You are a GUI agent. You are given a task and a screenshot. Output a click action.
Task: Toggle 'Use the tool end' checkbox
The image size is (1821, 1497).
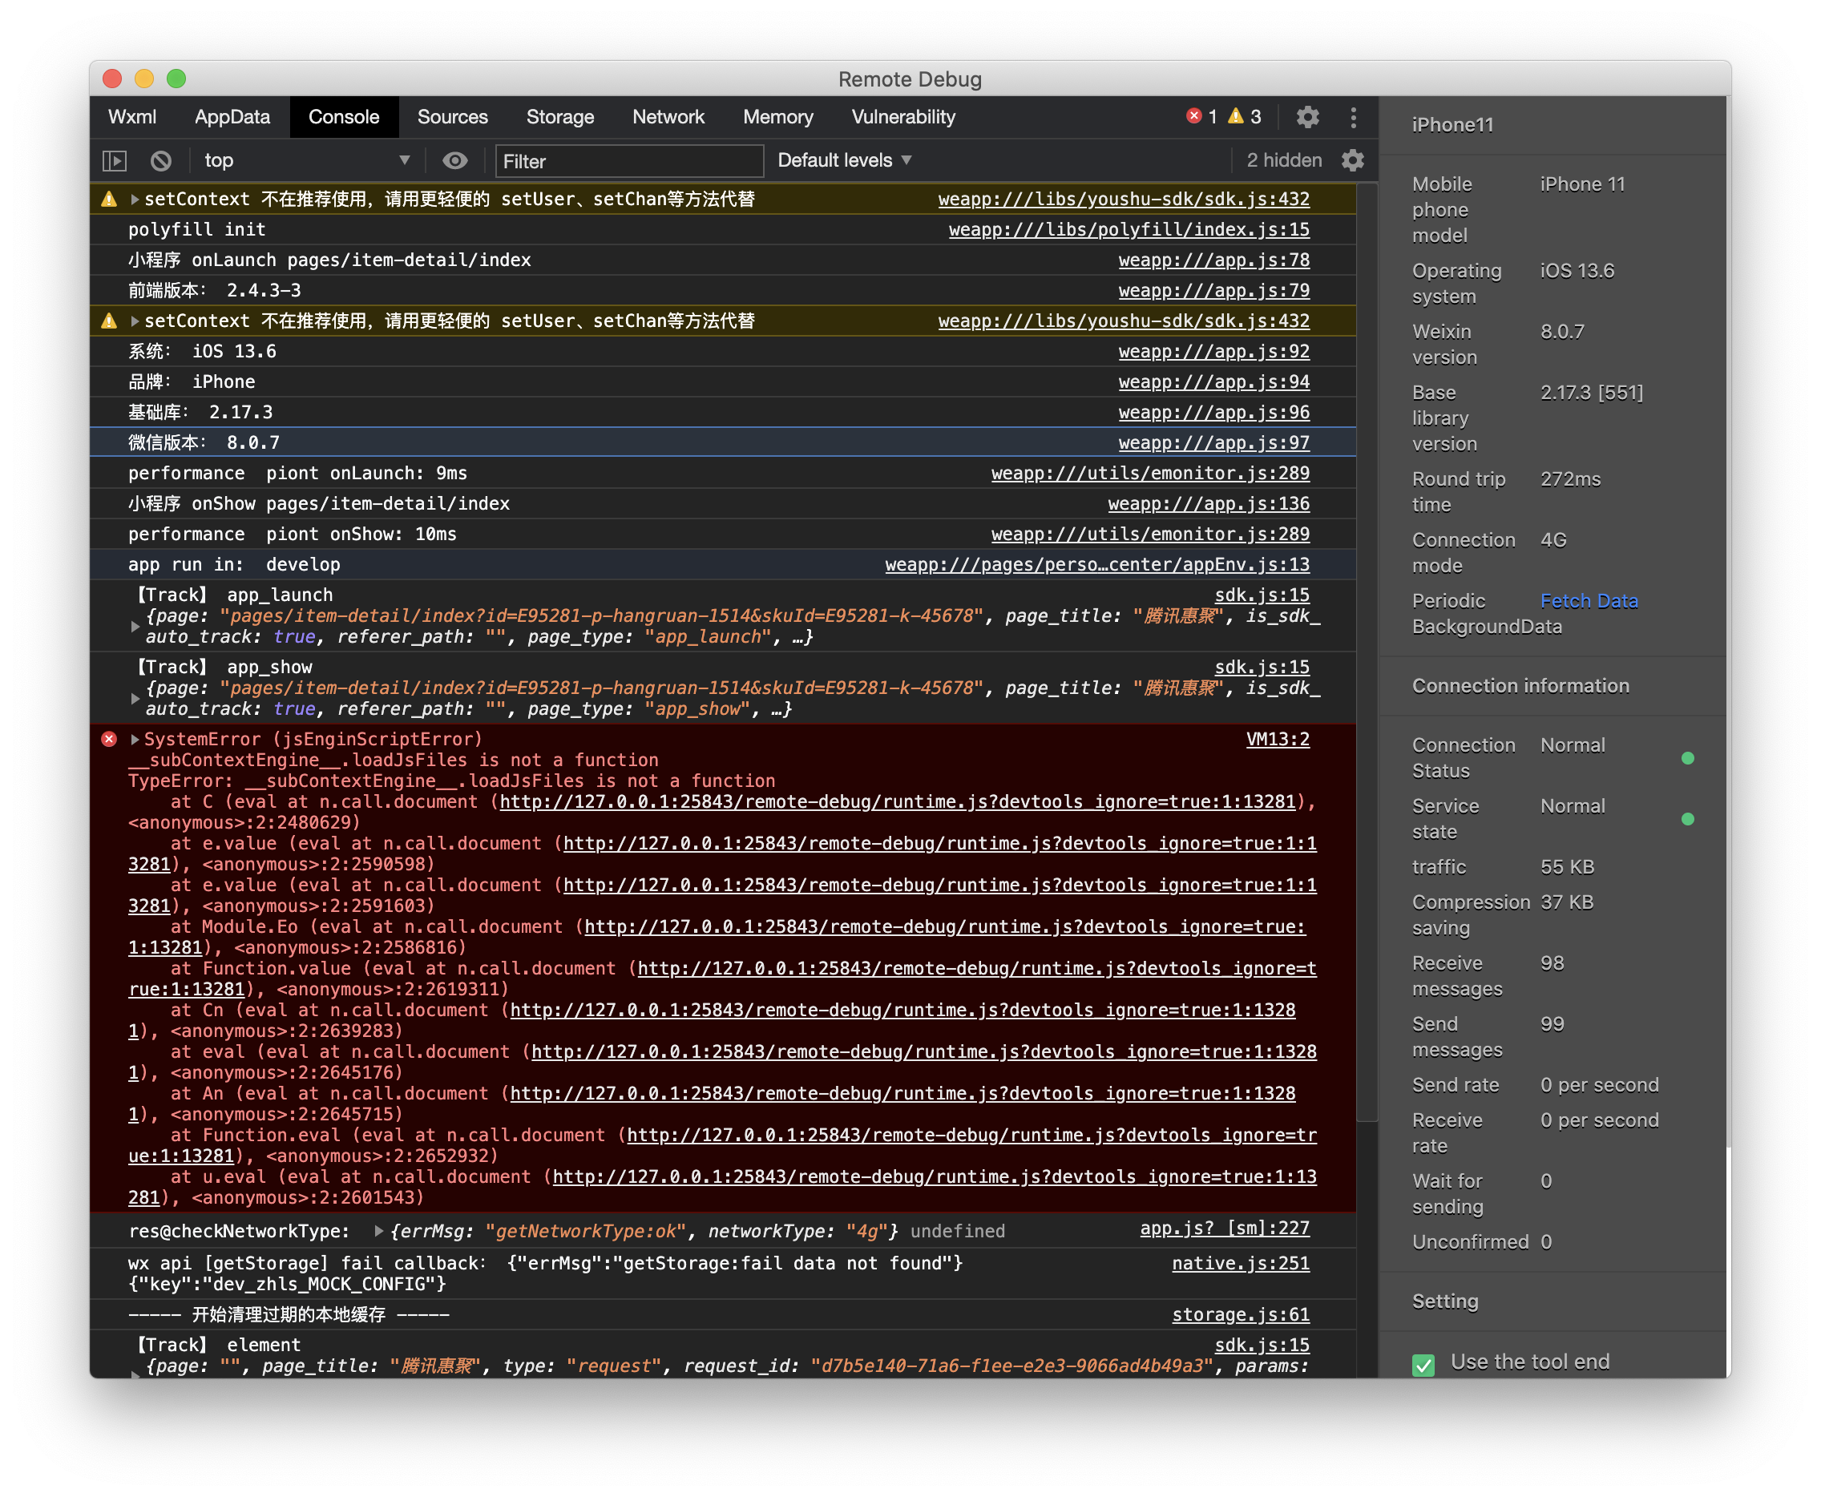(x=1423, y=1364)
